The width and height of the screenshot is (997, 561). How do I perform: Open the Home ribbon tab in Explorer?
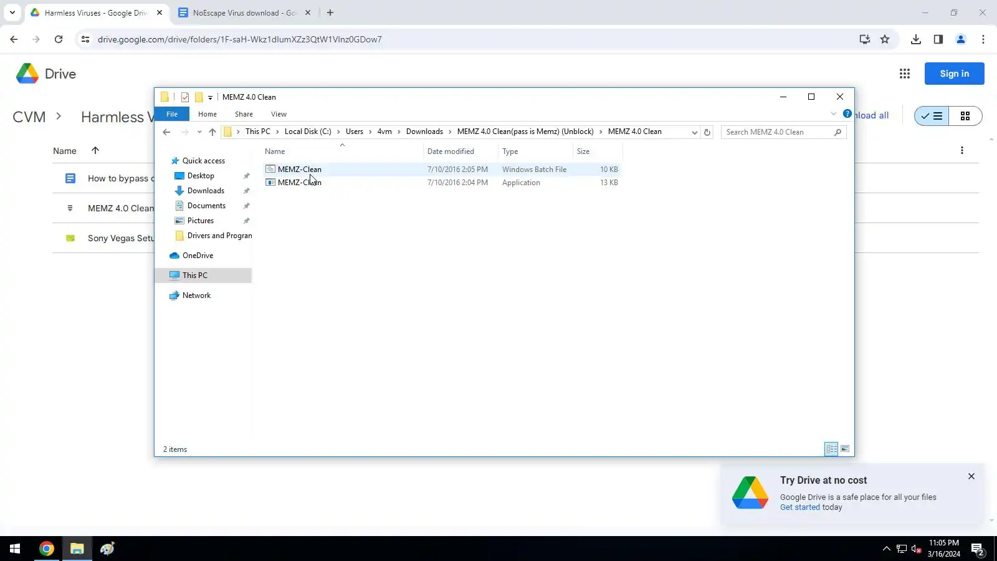pos(208,114)
